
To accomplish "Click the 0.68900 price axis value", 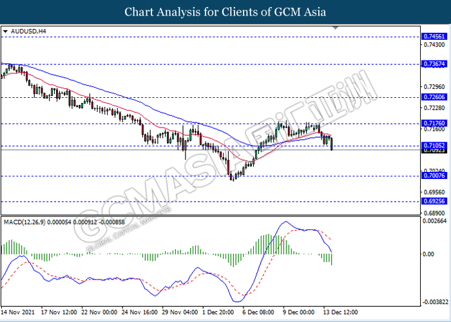I will (435, 213).
